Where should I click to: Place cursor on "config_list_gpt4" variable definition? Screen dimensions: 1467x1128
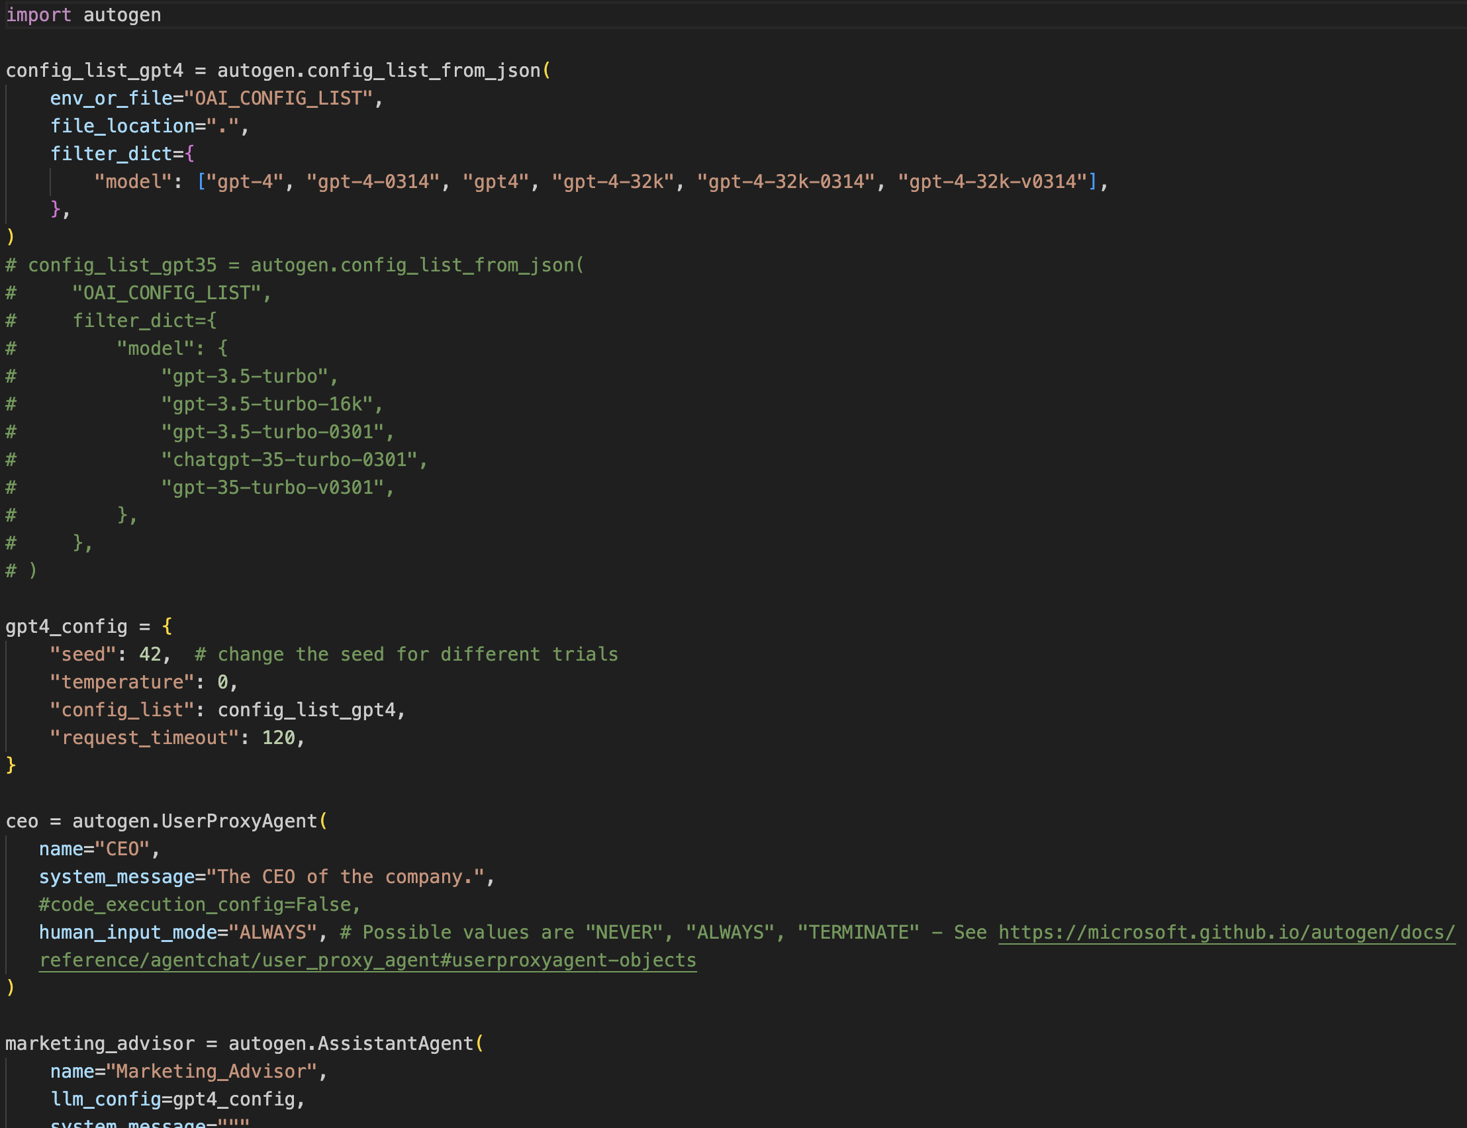(x=95, y=70)
